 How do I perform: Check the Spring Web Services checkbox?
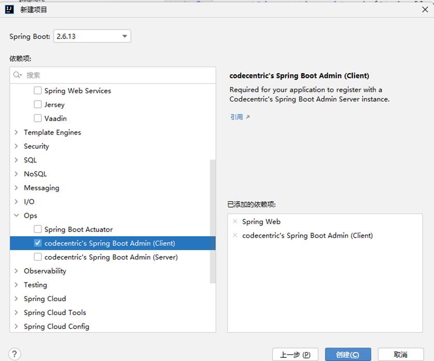click(x=38, y=91)
